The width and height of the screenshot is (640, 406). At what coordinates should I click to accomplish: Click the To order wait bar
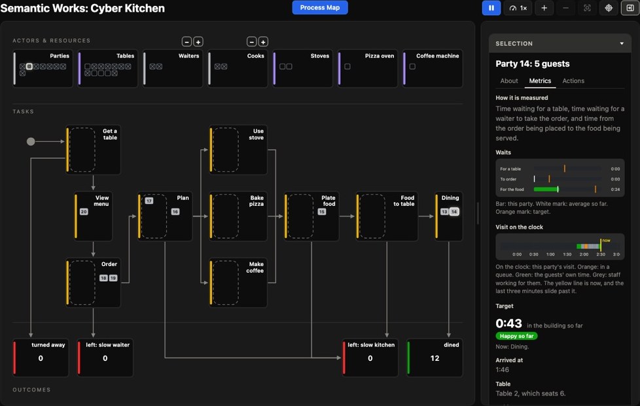tap(567, 179)
